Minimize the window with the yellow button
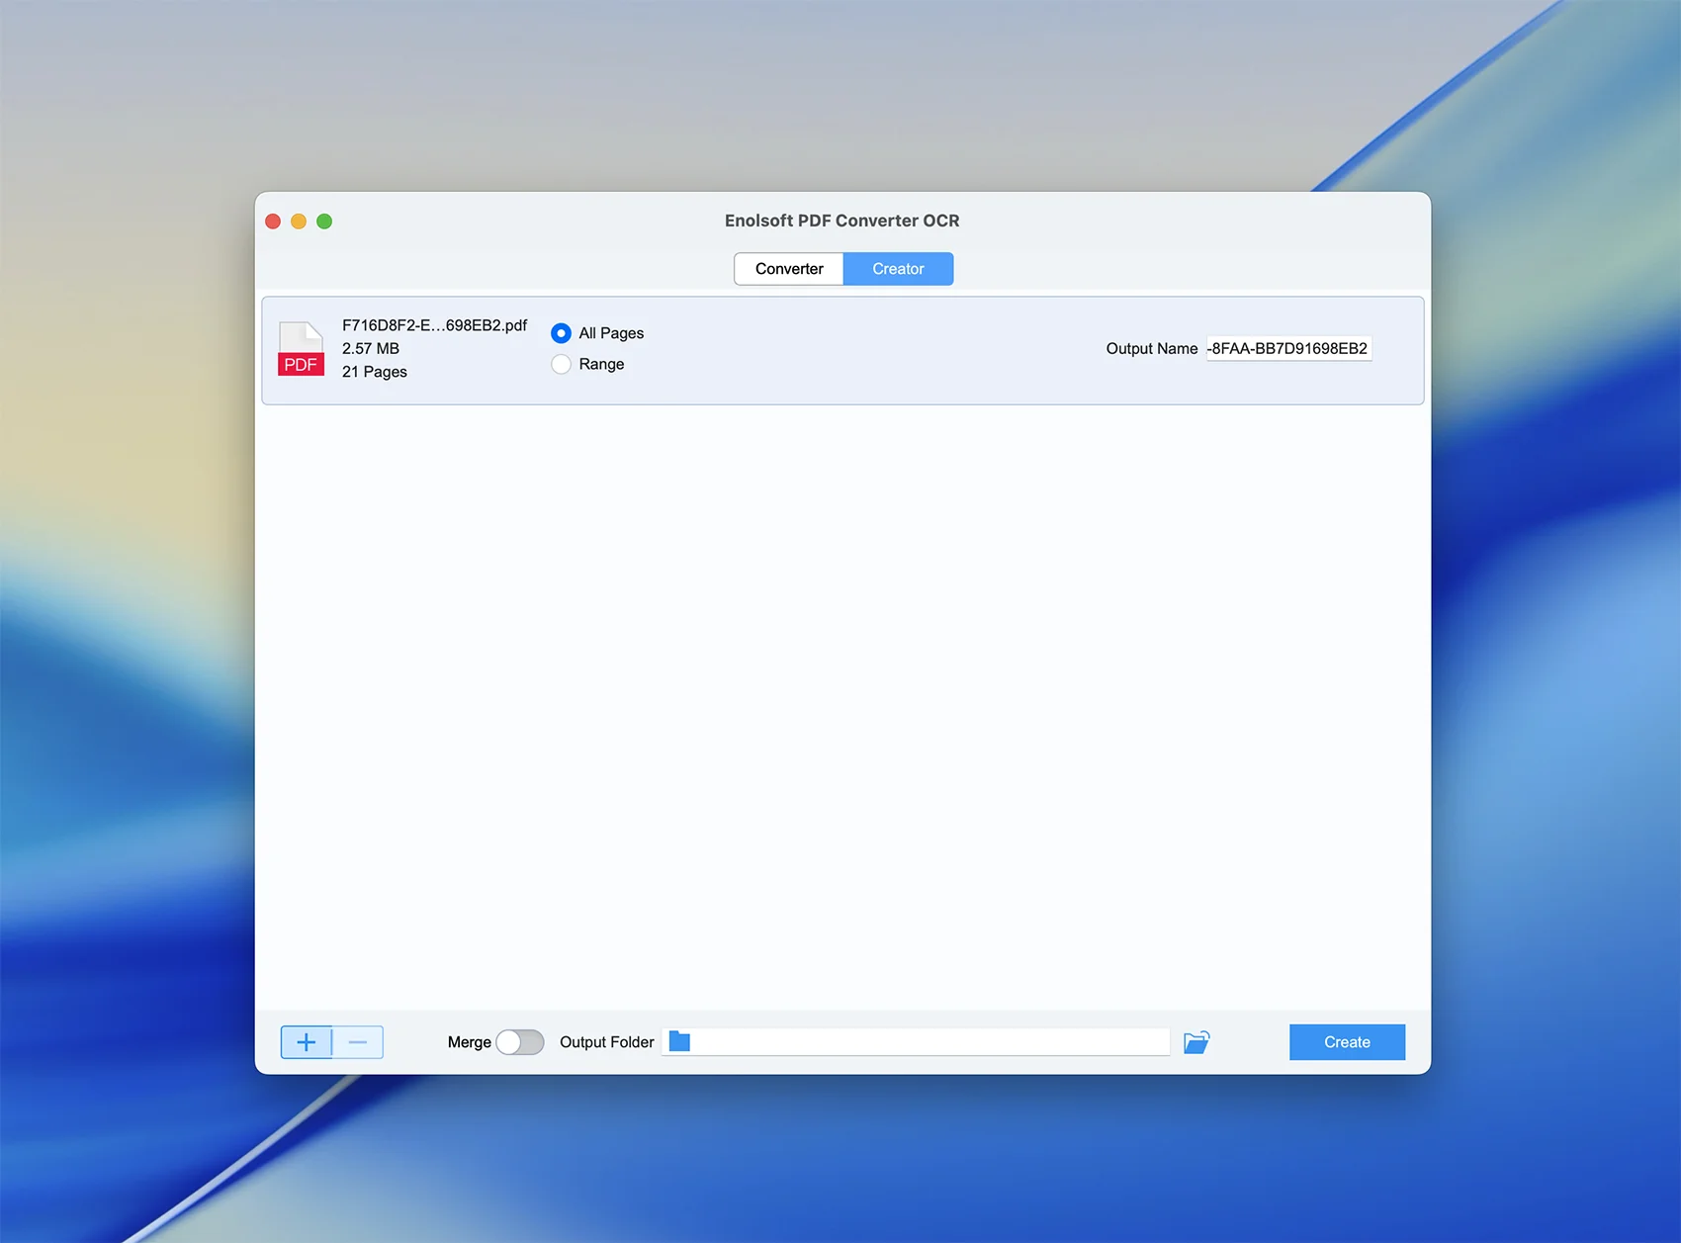Screen dimensions: 1681x1243 click(299, 222)
